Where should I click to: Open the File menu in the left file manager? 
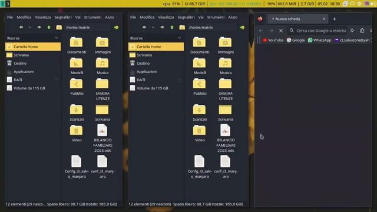point(10,17)
